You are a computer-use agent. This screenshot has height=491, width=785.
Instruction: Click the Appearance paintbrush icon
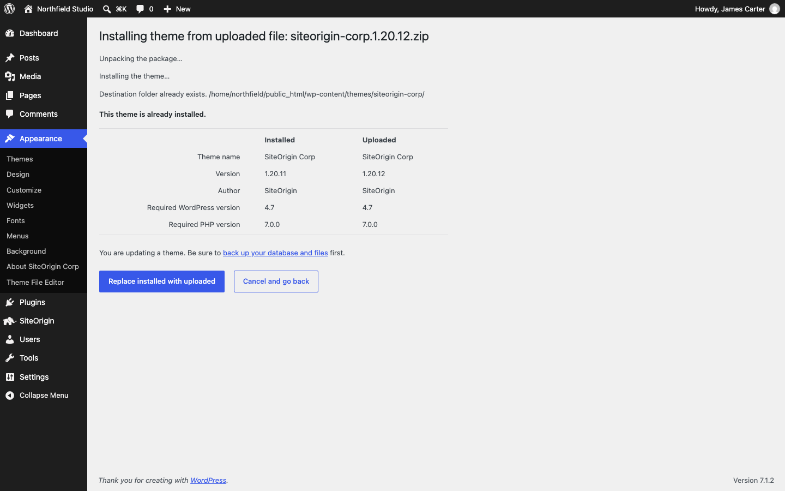(10, 139)
